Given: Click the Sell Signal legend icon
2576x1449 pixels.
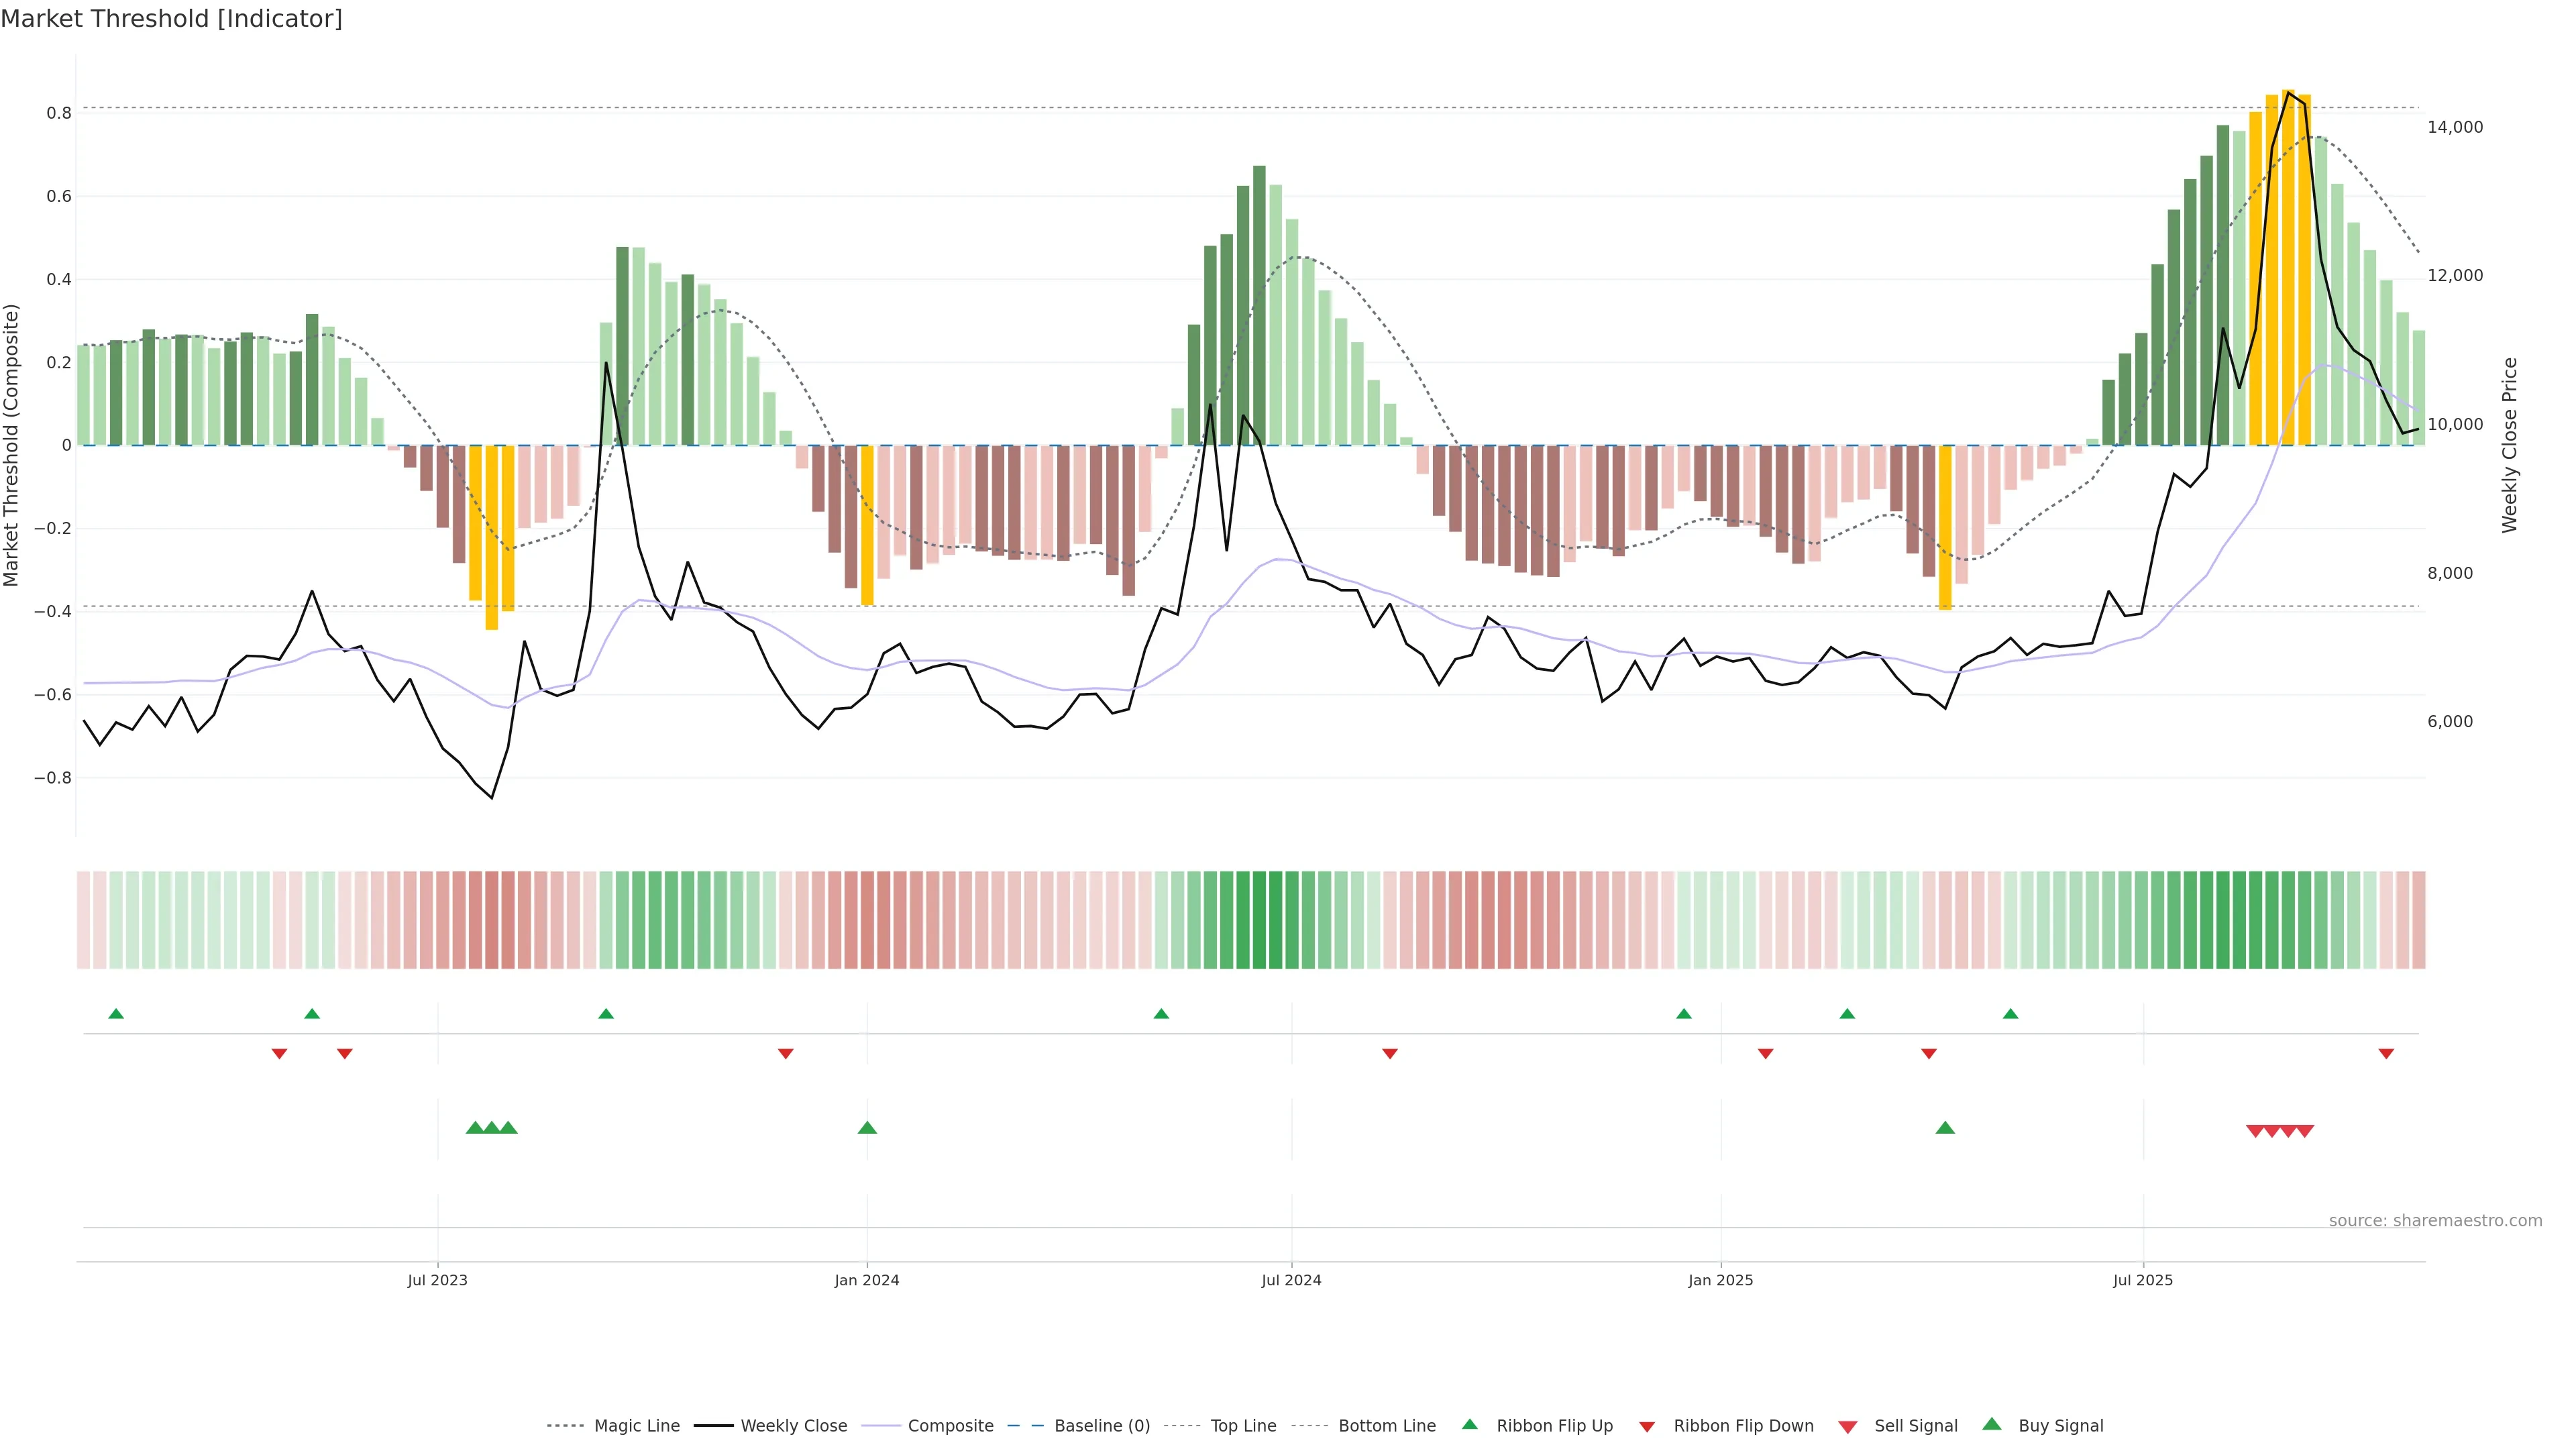Looking at the screenshot, I should 1847,1427.
